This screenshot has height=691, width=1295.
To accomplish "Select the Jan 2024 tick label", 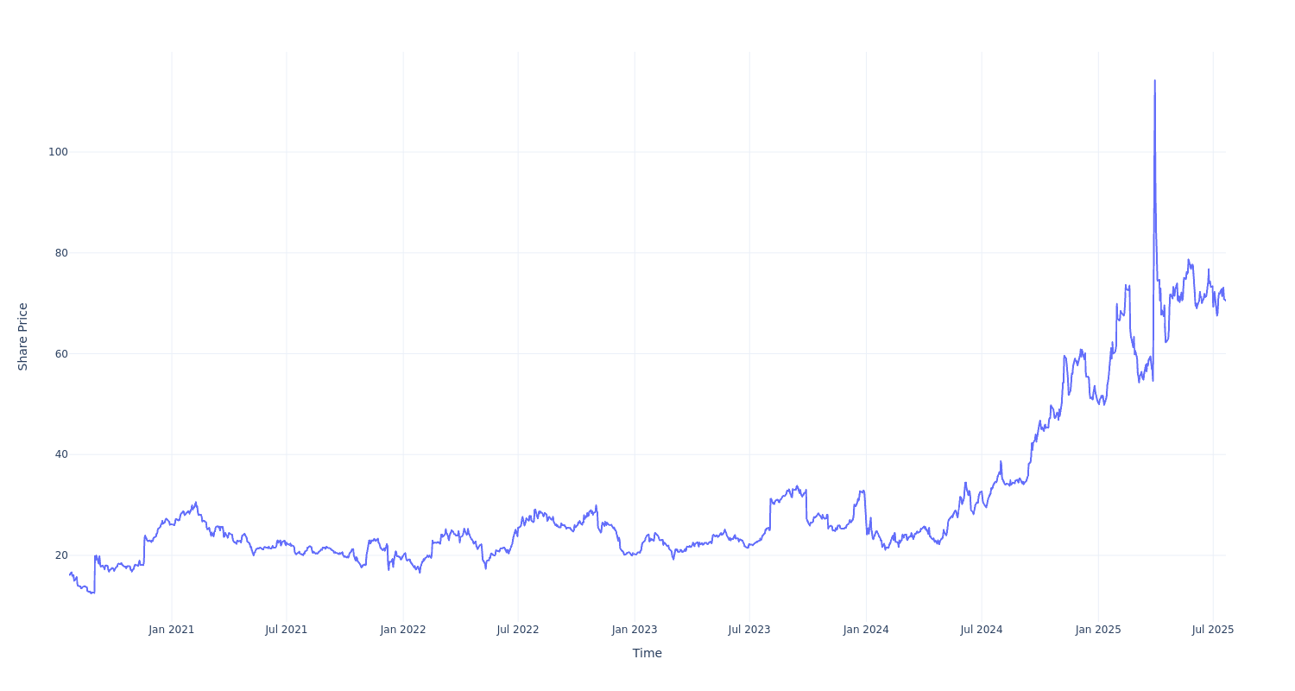I will 866,630.
